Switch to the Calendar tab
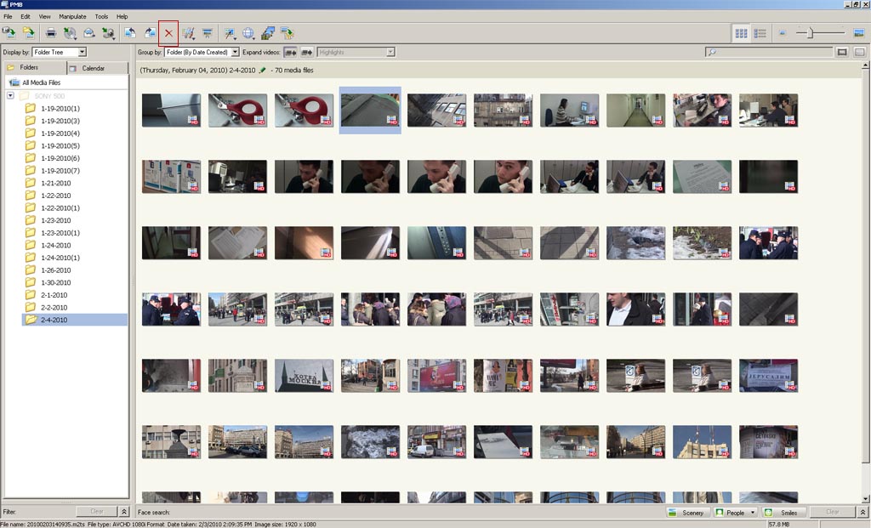This screenshot has height=528, width=871. 97,68
